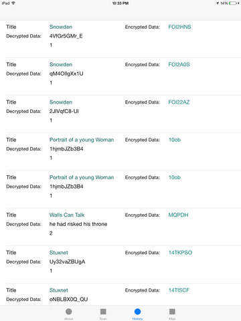Open encrypted data link FOI2HNS
Screen dimensions: 241x321
pos(179,27)
